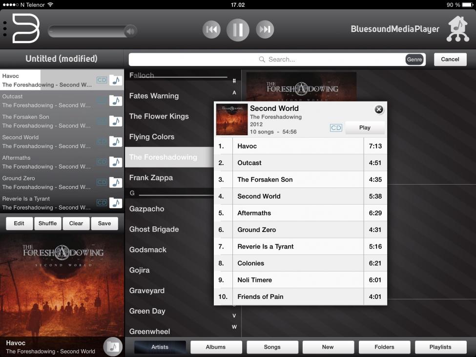Tap CD badge on Ground Zero queue row

[x=102, y=182]
